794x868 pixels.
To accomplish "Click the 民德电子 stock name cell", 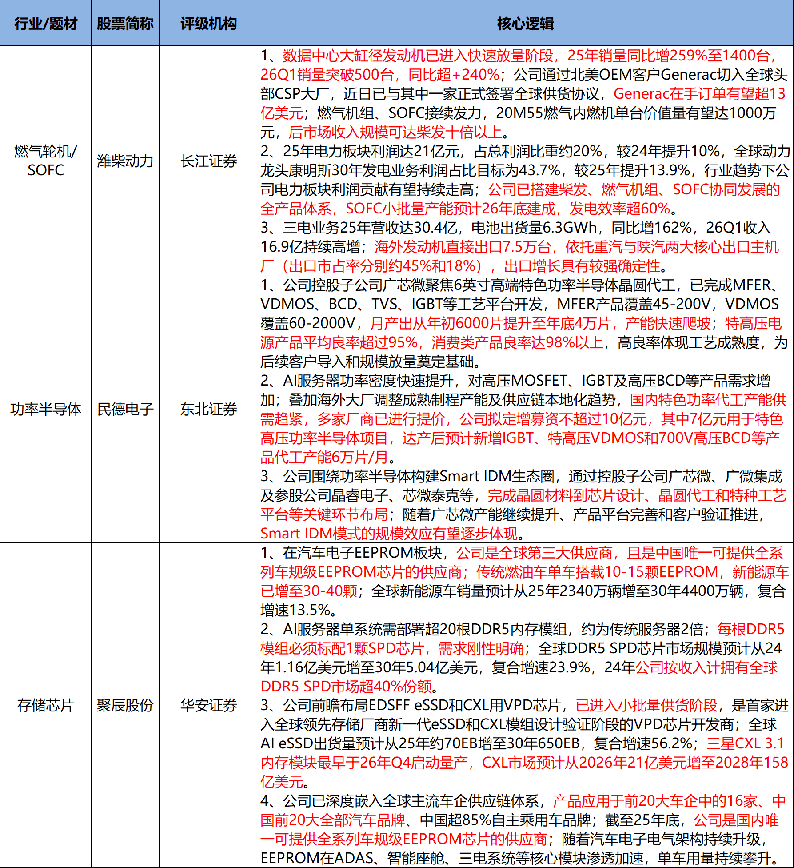I will click(125, 409).
